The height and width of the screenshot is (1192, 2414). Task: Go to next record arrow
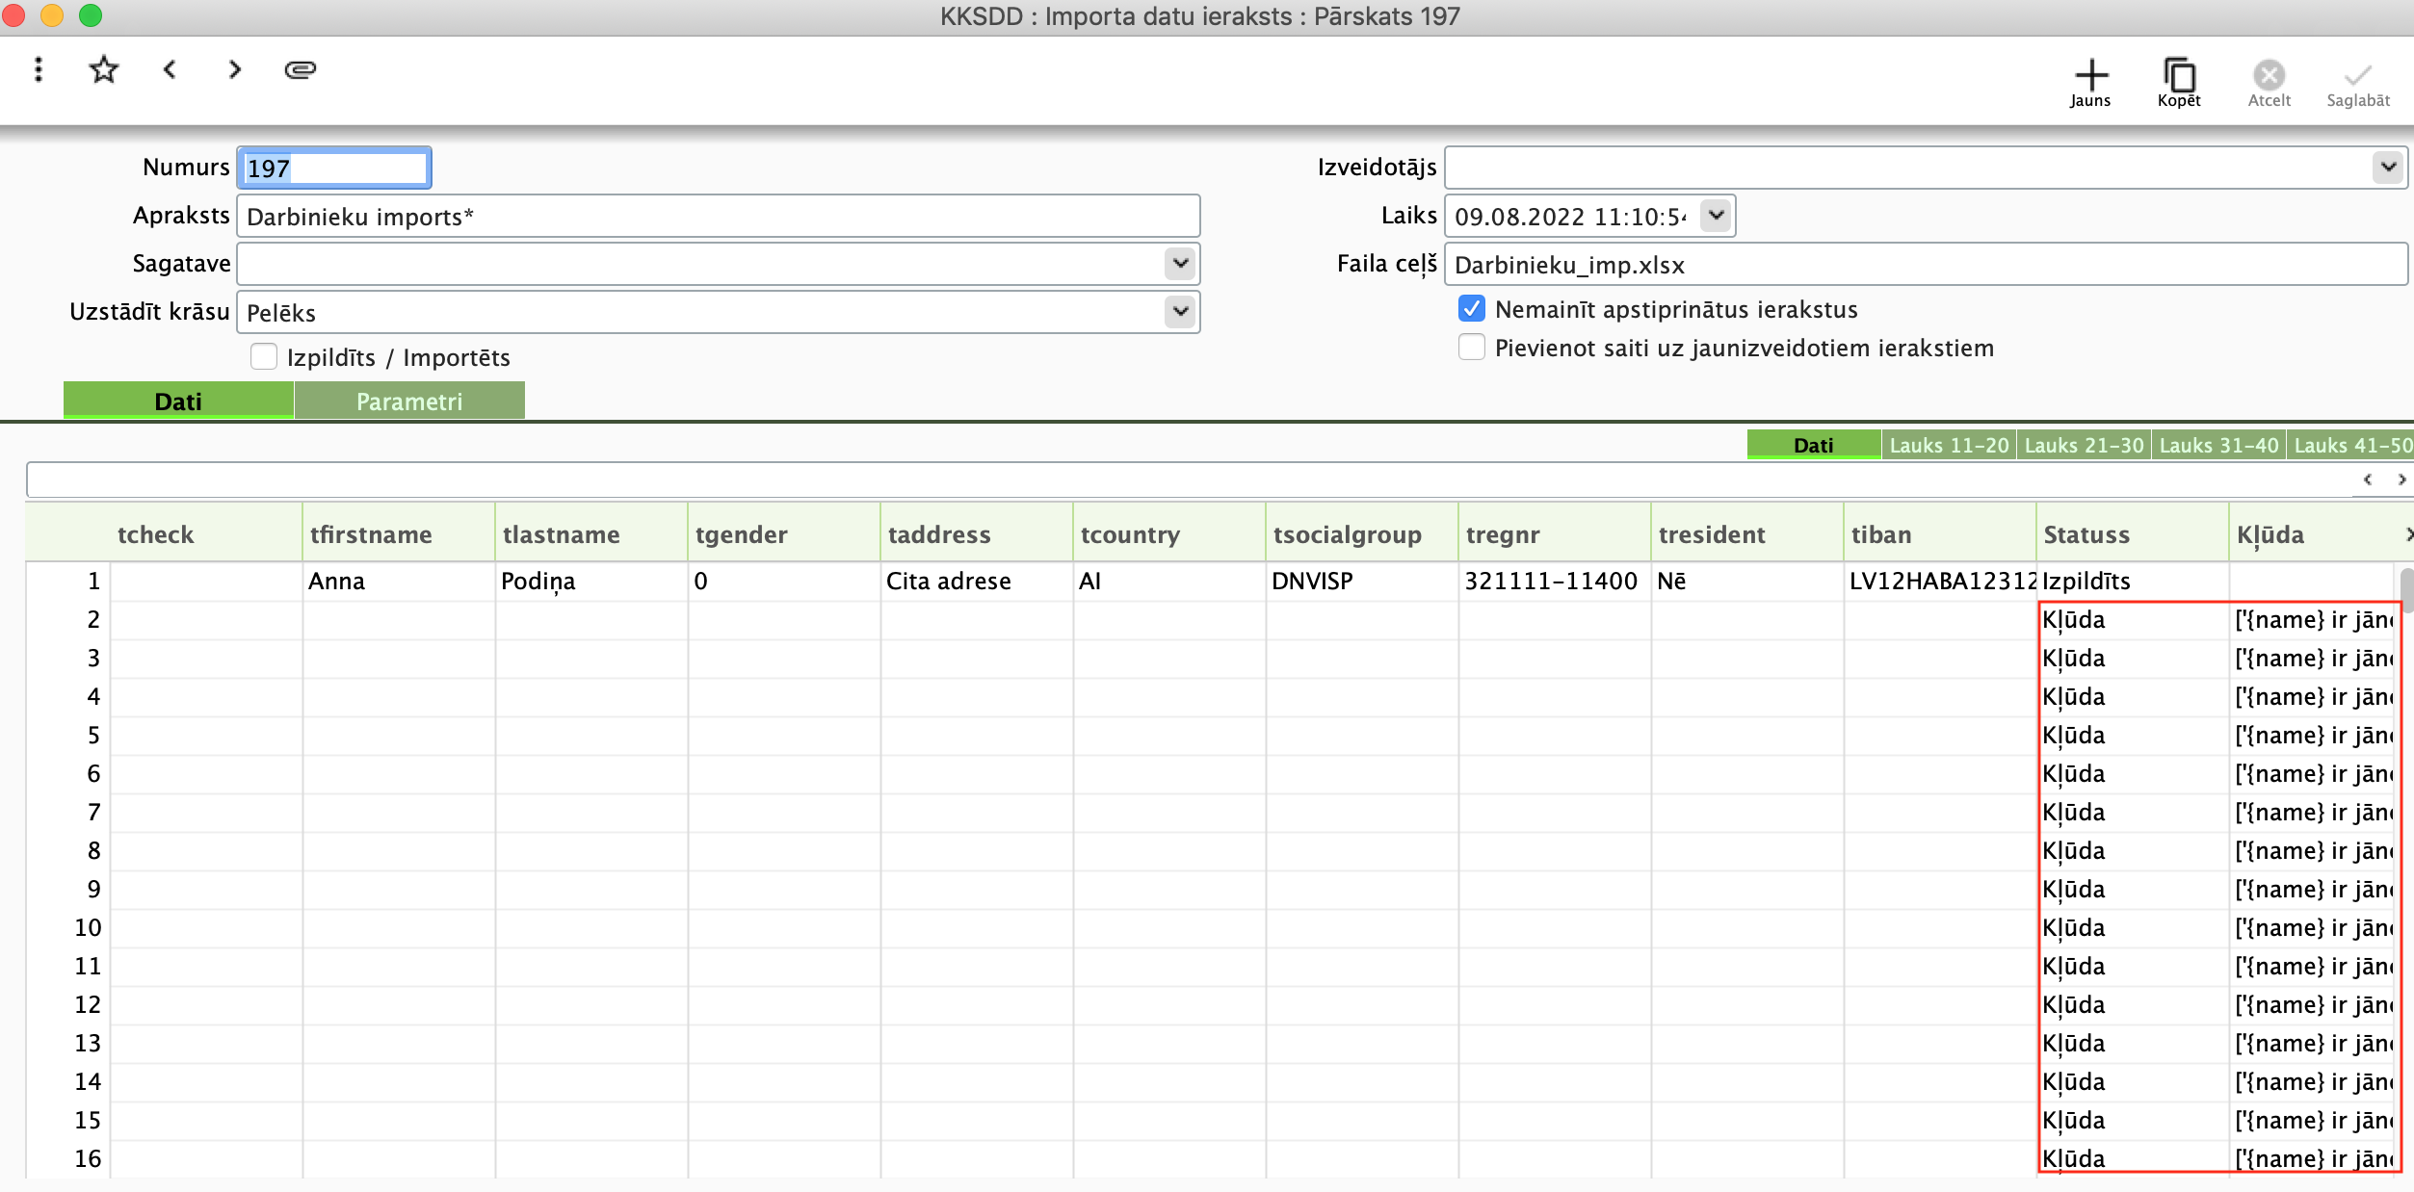[234, 69]
